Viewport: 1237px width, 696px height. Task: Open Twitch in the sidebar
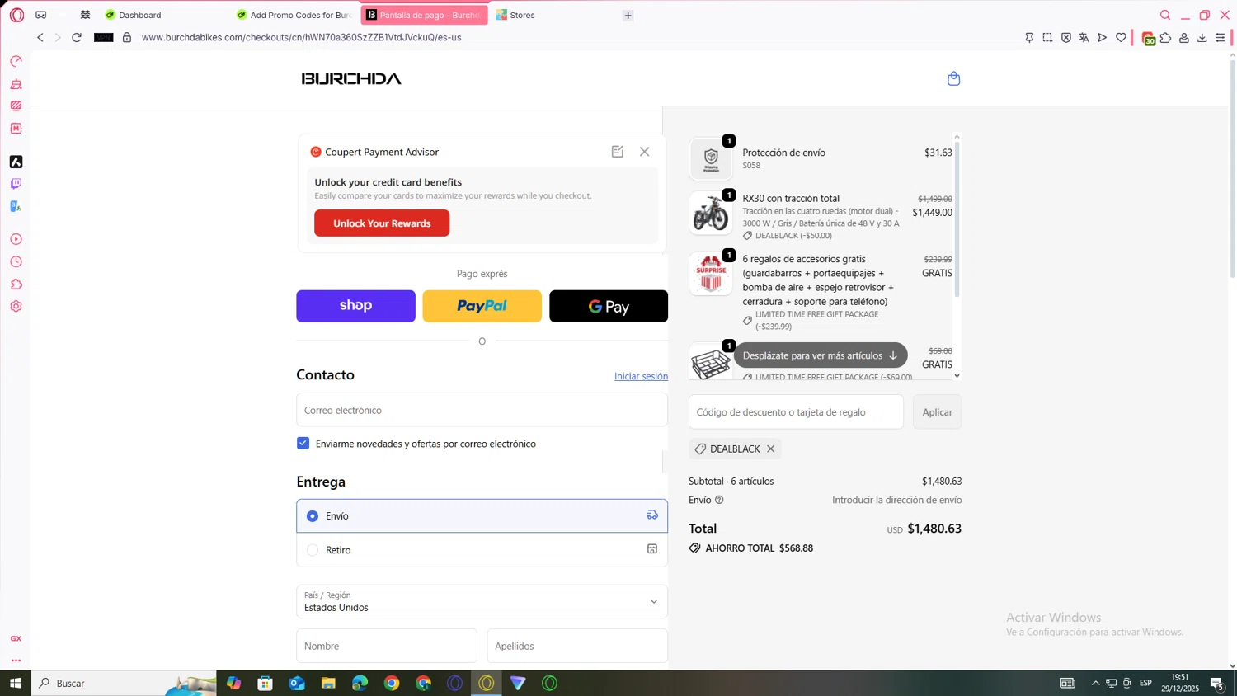point(16,184)
